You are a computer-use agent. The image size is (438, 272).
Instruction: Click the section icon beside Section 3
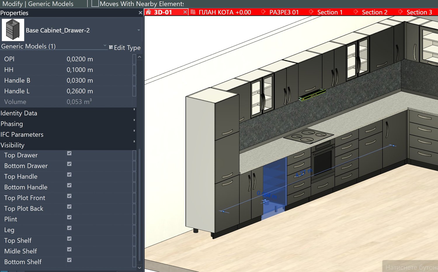(x=401, y=12)
